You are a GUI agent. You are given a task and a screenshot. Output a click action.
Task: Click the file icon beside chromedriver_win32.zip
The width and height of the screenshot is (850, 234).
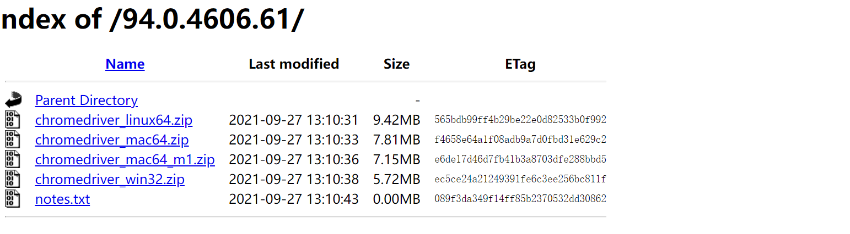13,179
